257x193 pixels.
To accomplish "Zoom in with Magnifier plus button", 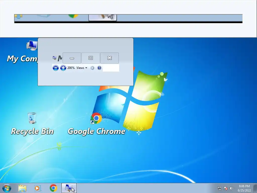I will 63,68.
